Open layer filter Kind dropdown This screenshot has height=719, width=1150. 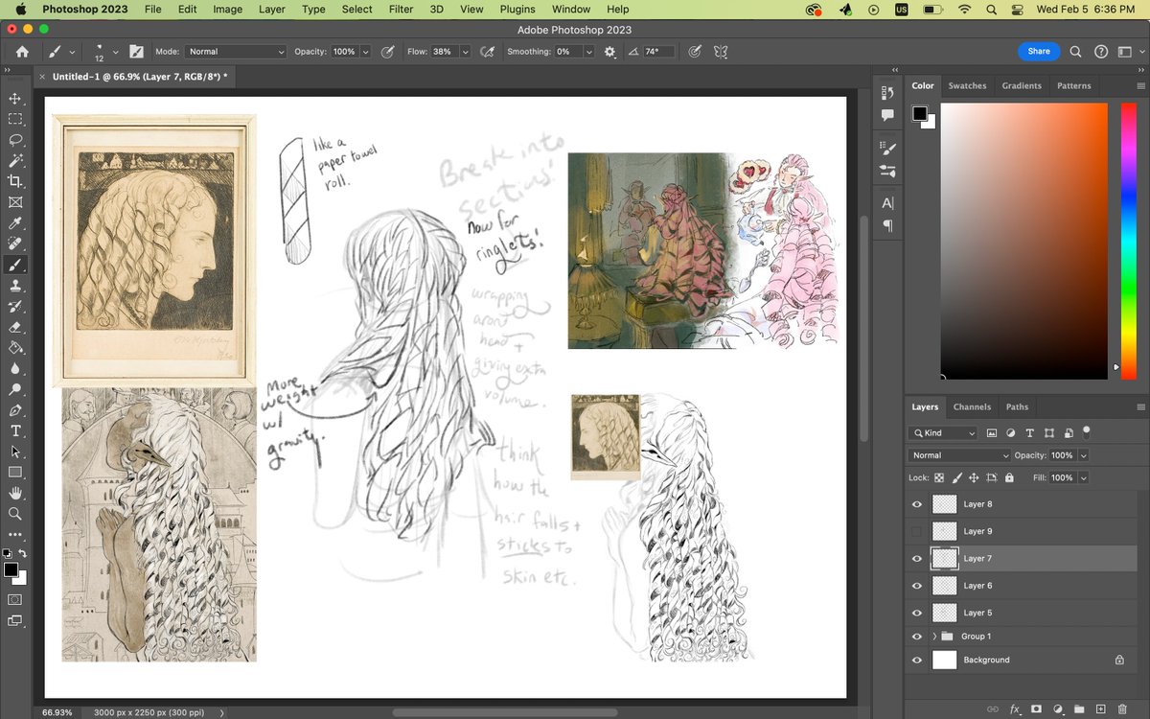tap(943, 433)
